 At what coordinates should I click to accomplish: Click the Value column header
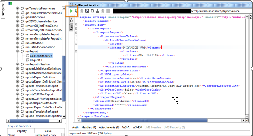(48, 131)
